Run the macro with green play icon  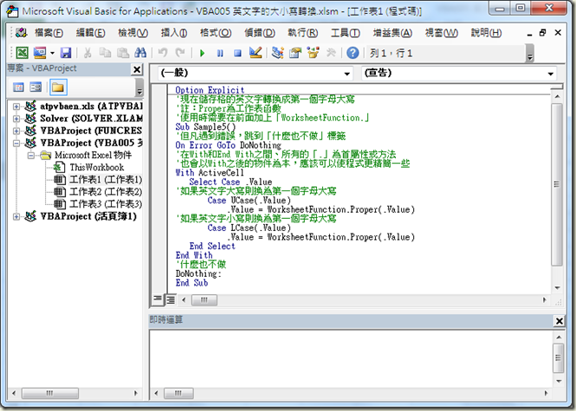[x=202, y=53]
